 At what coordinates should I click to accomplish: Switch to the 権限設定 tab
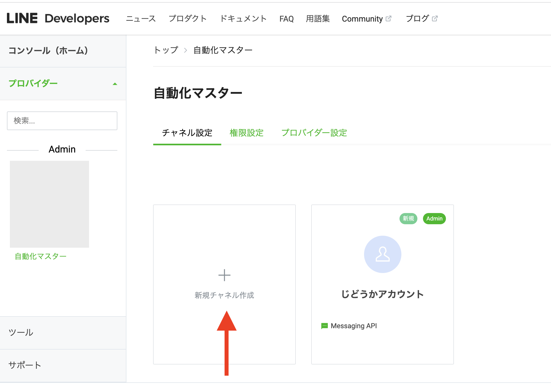(246, 133)
